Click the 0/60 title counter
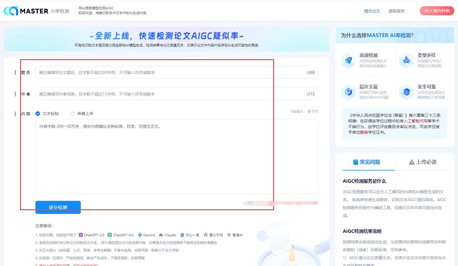Viewport: 458px width, 266px height. [310, 73]
